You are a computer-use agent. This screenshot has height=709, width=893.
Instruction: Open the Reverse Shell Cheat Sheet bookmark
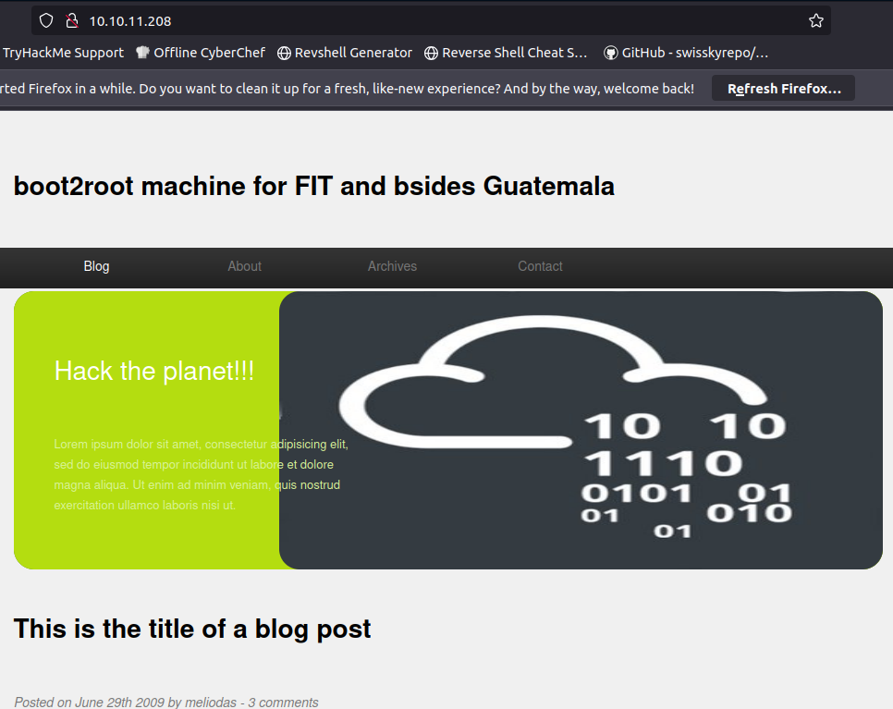click(506, 53)
